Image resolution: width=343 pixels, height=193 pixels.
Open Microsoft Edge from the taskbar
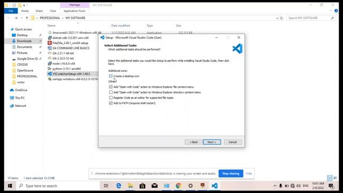118,186
